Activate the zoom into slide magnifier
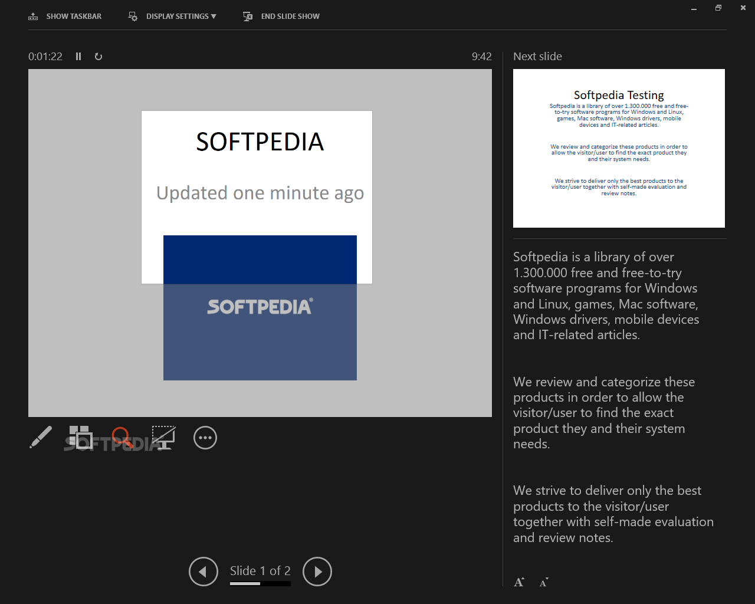The height and width of the screenshot is (604, 755). click(122, 437)
